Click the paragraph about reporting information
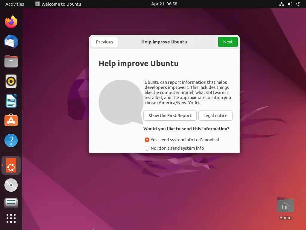Screen dimensions: 306x230 (x=188, y=93)
